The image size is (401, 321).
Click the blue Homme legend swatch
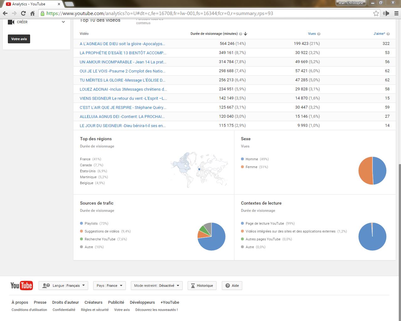point(242,159)
